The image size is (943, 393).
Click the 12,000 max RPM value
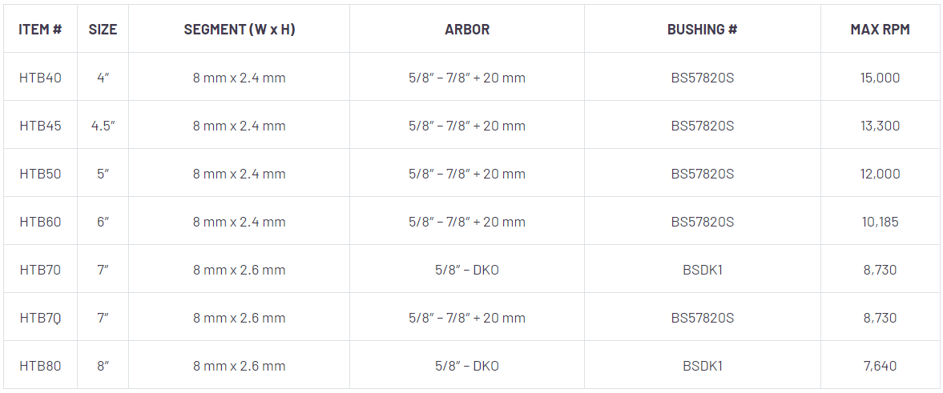point(880,174)
